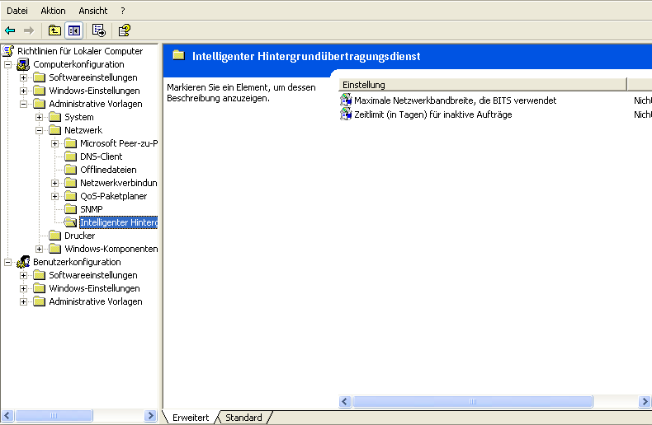Open the Ansicht menu

click(93, 11)
